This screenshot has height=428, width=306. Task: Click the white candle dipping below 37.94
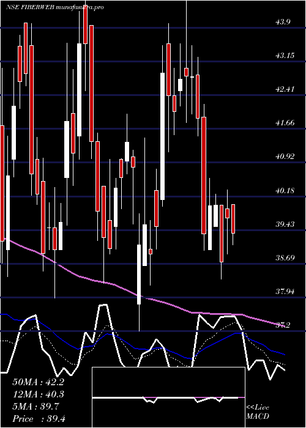pyautogui.click(x=139, y=275)
